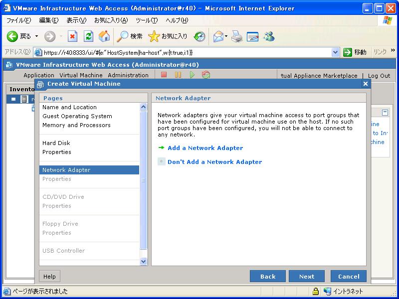Close the Create Virtual Machine dialog

coord(366,84)
